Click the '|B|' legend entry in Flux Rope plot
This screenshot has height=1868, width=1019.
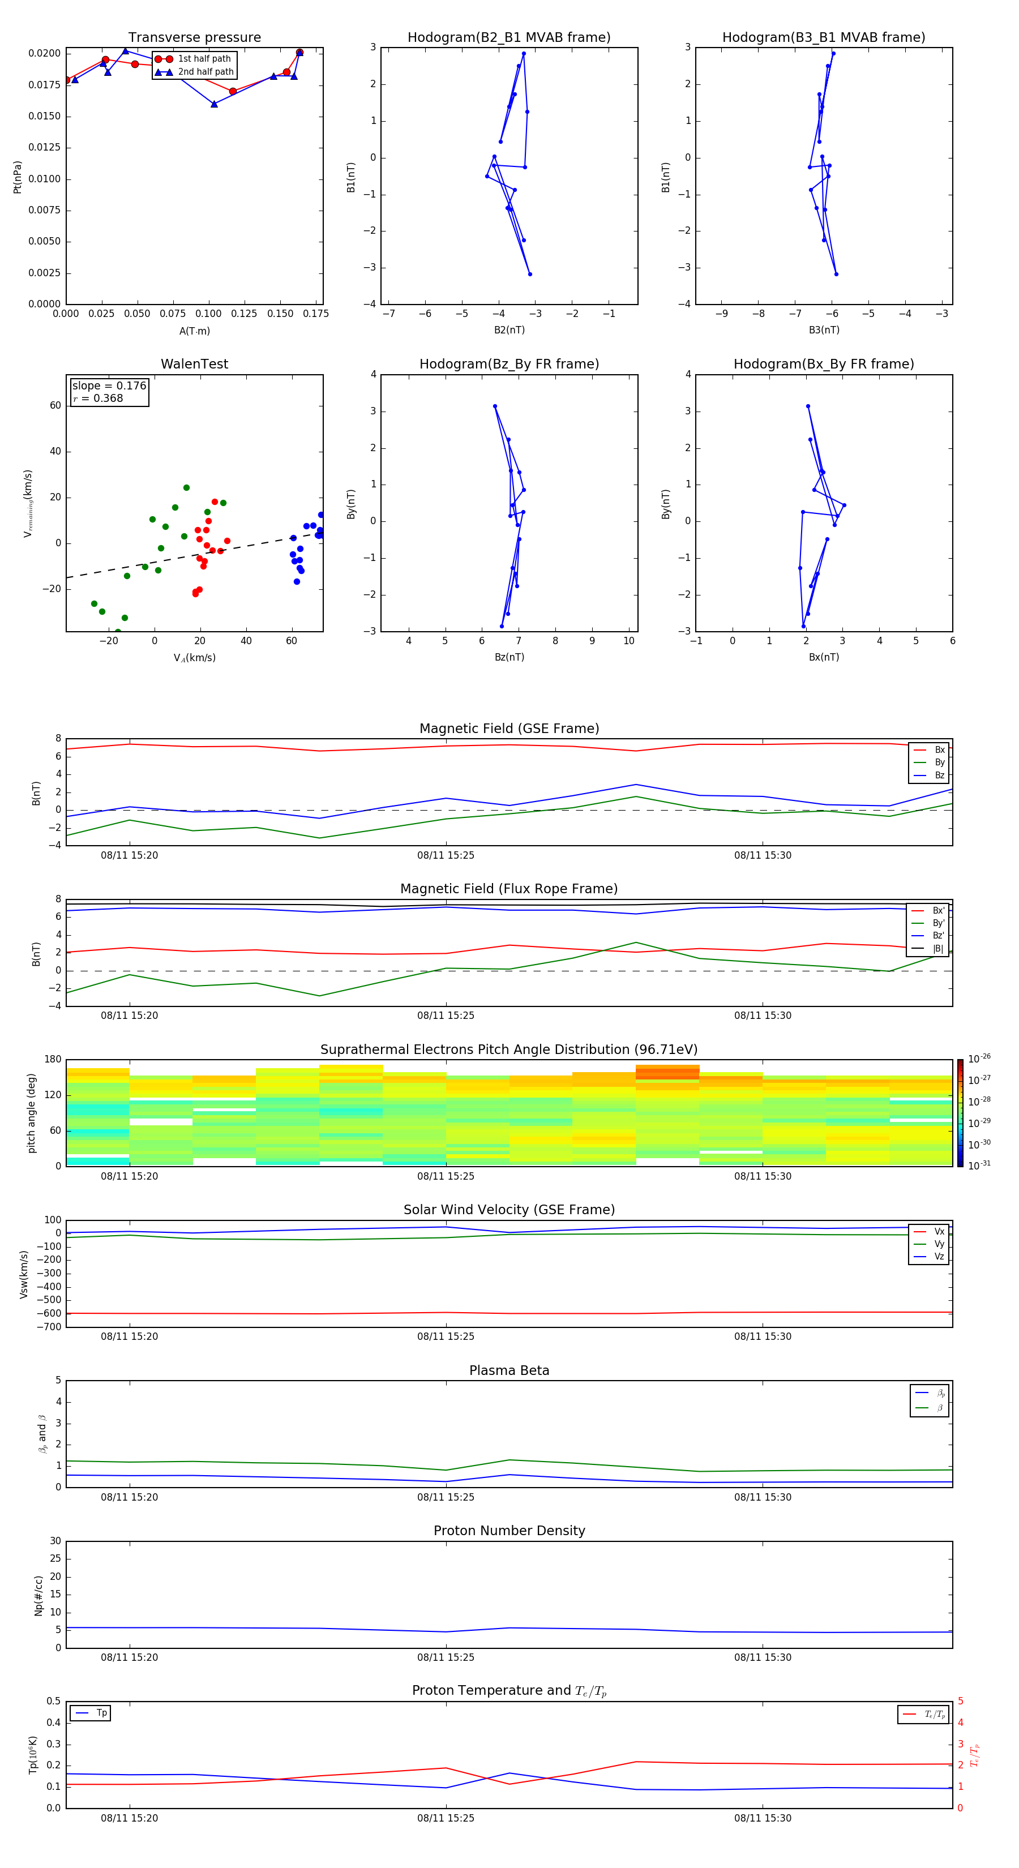(x=928, y=949)
